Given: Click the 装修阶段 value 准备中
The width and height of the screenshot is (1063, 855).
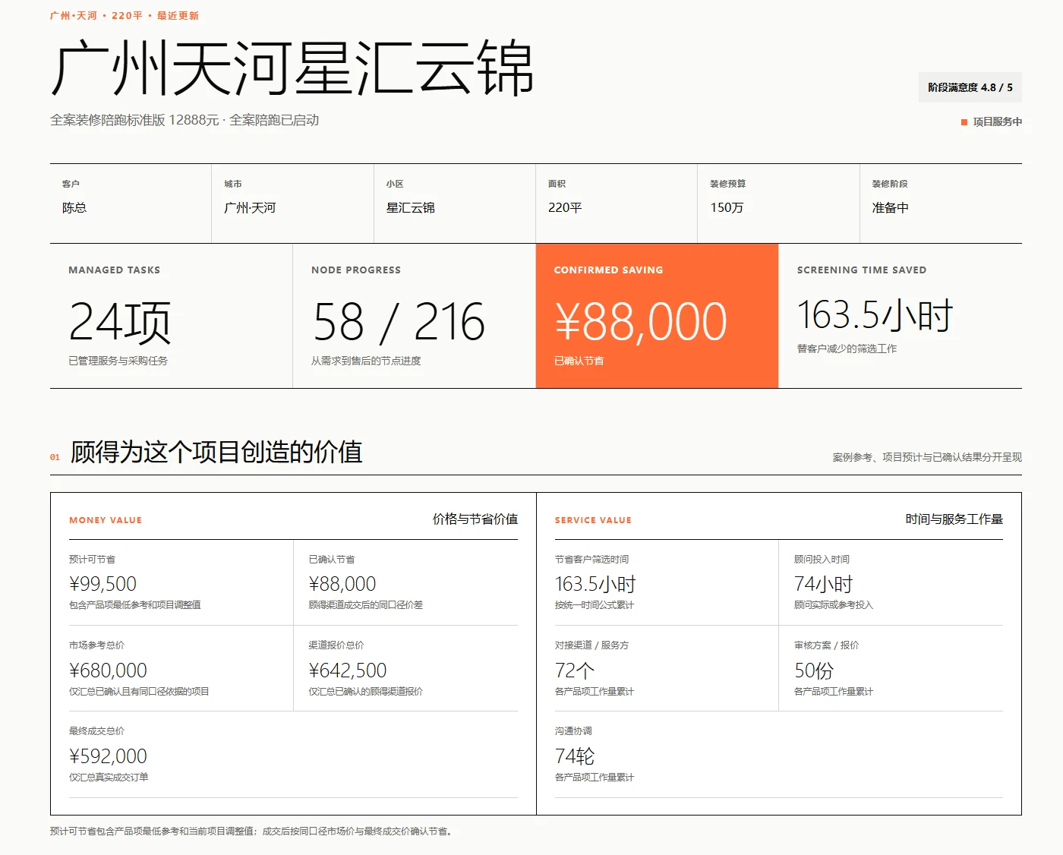Looking at the screenshot, I should pyautogui.click(x=890, y=207).
